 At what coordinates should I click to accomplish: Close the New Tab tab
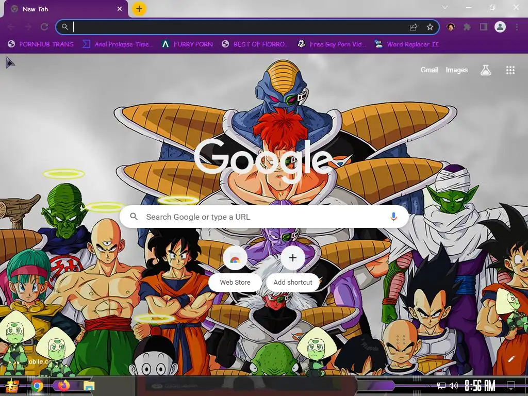[x=120, y=9]
